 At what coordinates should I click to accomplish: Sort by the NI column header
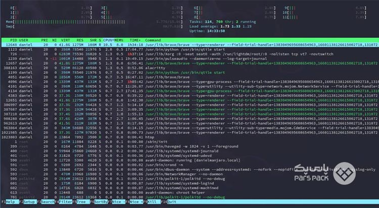coord(55,40)
